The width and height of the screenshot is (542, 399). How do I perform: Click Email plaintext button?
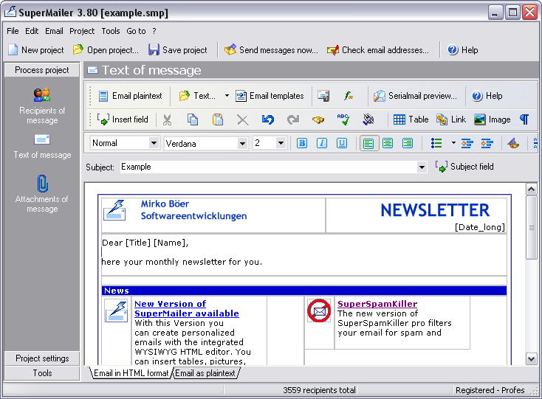click(130, 96)
